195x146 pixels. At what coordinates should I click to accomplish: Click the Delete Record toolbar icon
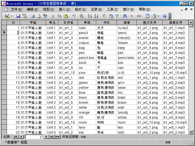[139, 16]
